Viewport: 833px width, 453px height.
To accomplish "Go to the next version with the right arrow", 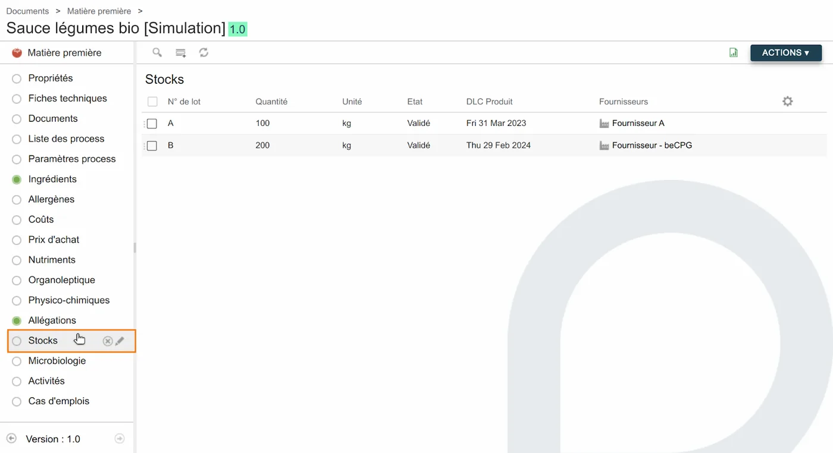I will click(x=120, y=439).
